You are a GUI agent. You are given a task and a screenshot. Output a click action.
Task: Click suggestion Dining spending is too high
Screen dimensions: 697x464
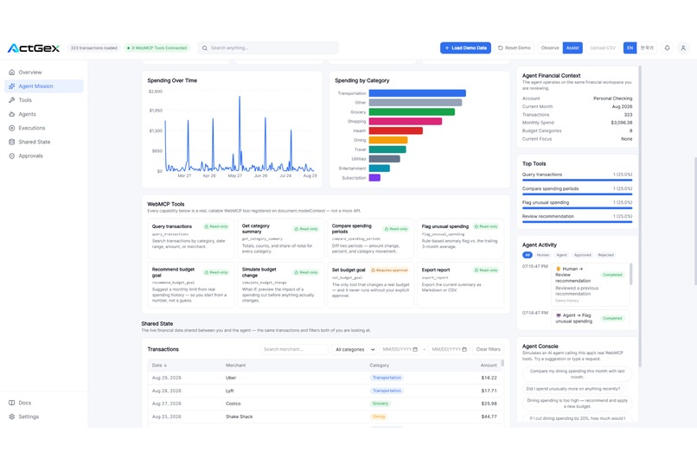[577, 404]
